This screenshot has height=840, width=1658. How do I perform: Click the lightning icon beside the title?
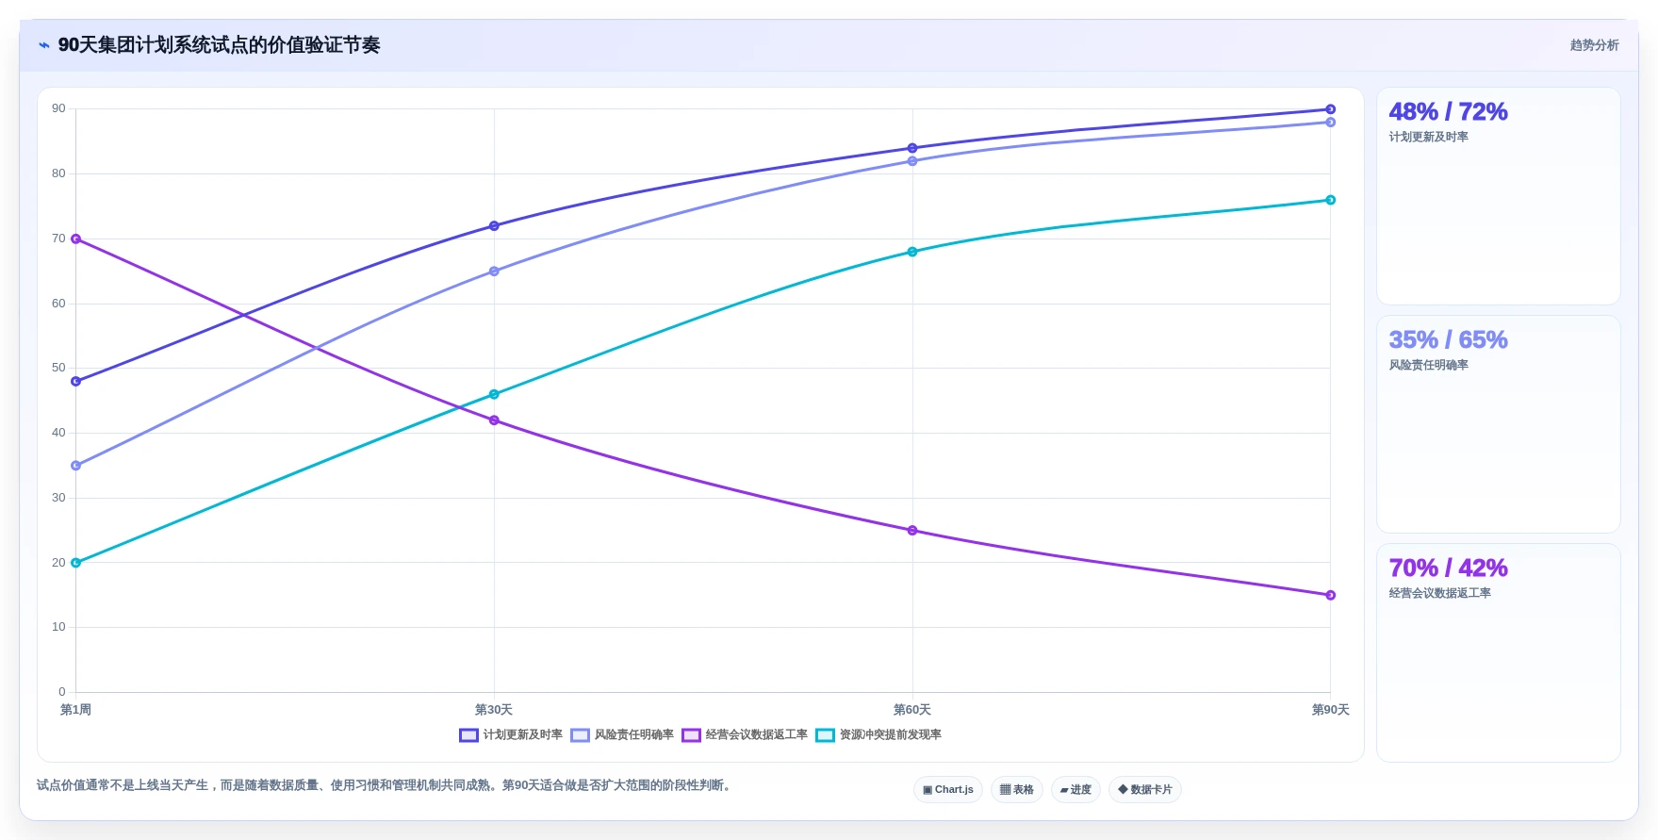tap(43, 45)
